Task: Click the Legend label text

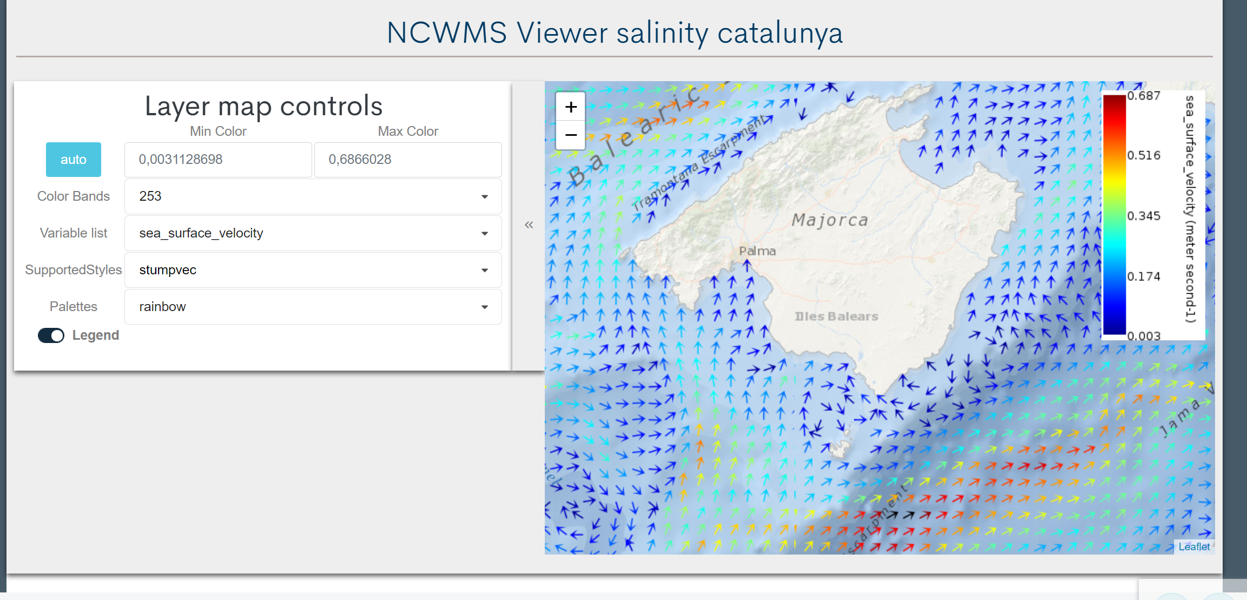Action: click(x=96, y=335)
